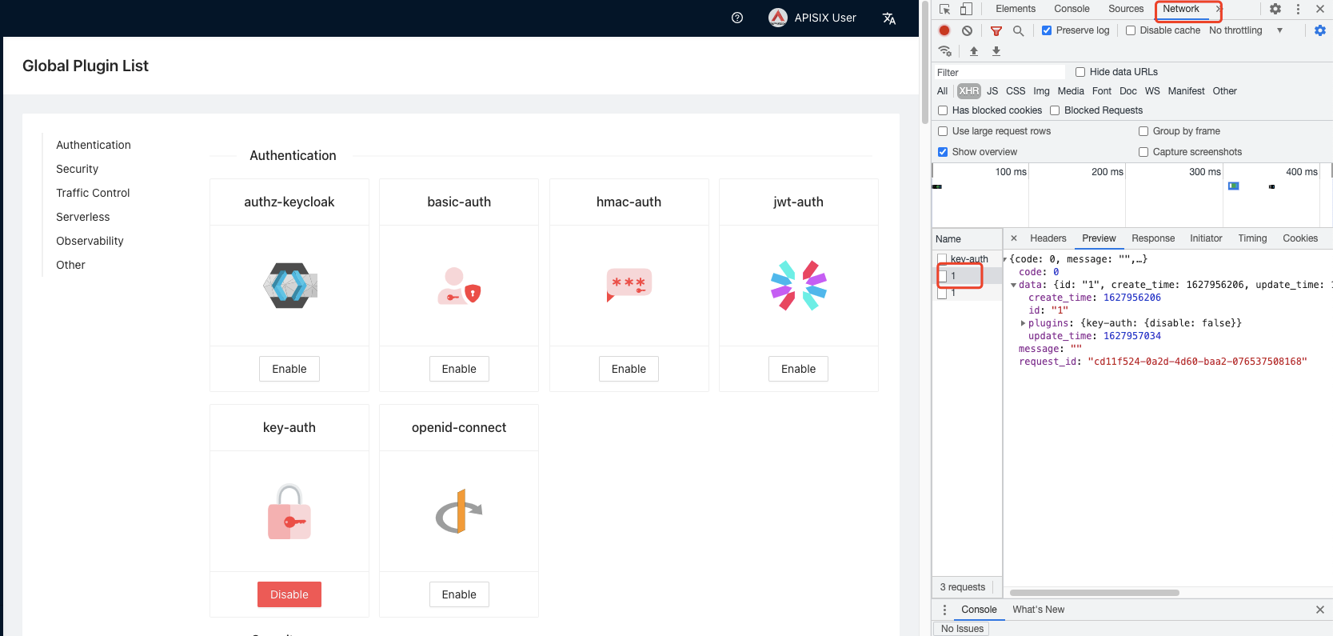Screen dimensions: 1333x636
Task: Jump to Observability category
Action: tap(90, 241)
